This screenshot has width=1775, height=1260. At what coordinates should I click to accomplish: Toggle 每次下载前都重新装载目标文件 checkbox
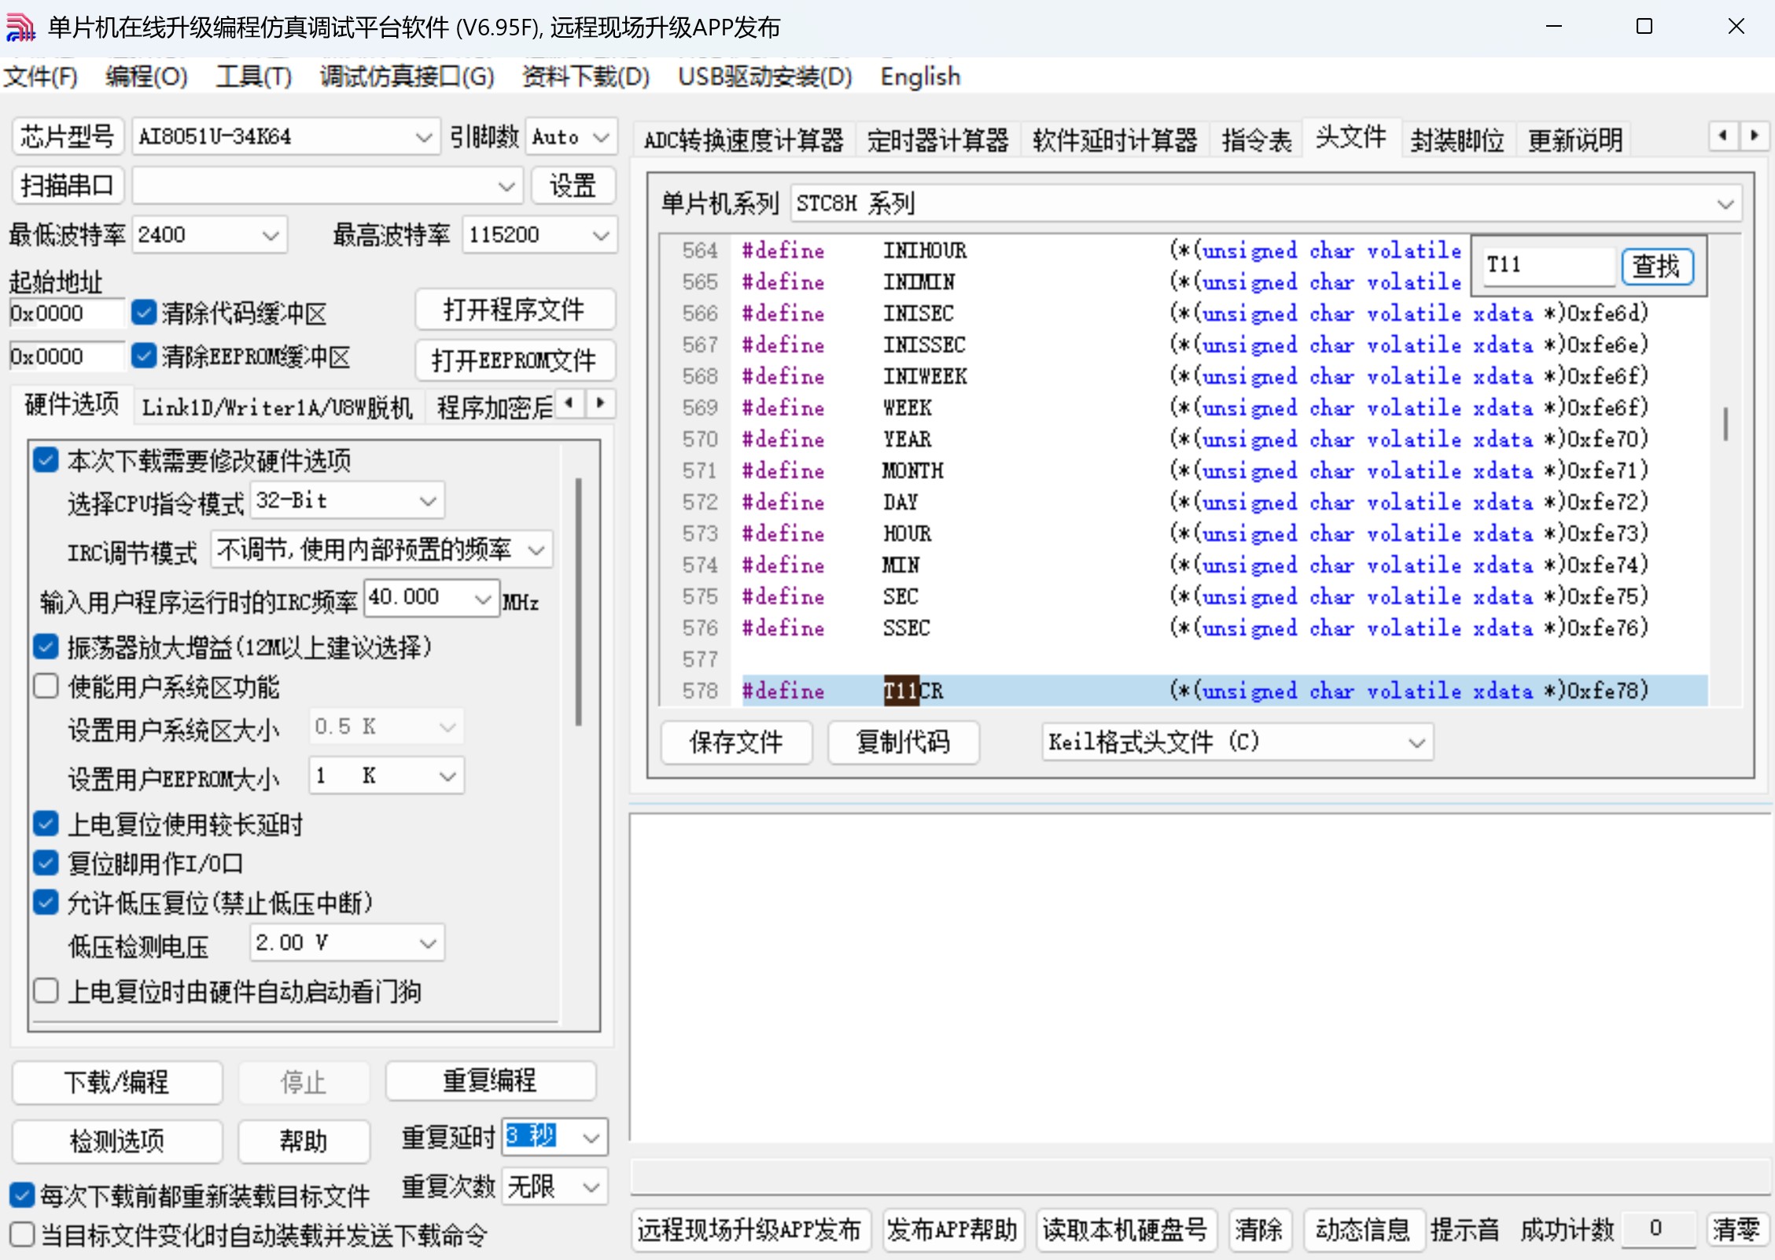(x=22, y=1195)
